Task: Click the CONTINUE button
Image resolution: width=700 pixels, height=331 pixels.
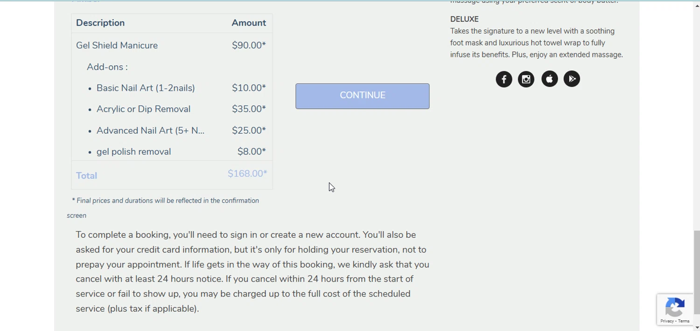Action: [362, 96]
